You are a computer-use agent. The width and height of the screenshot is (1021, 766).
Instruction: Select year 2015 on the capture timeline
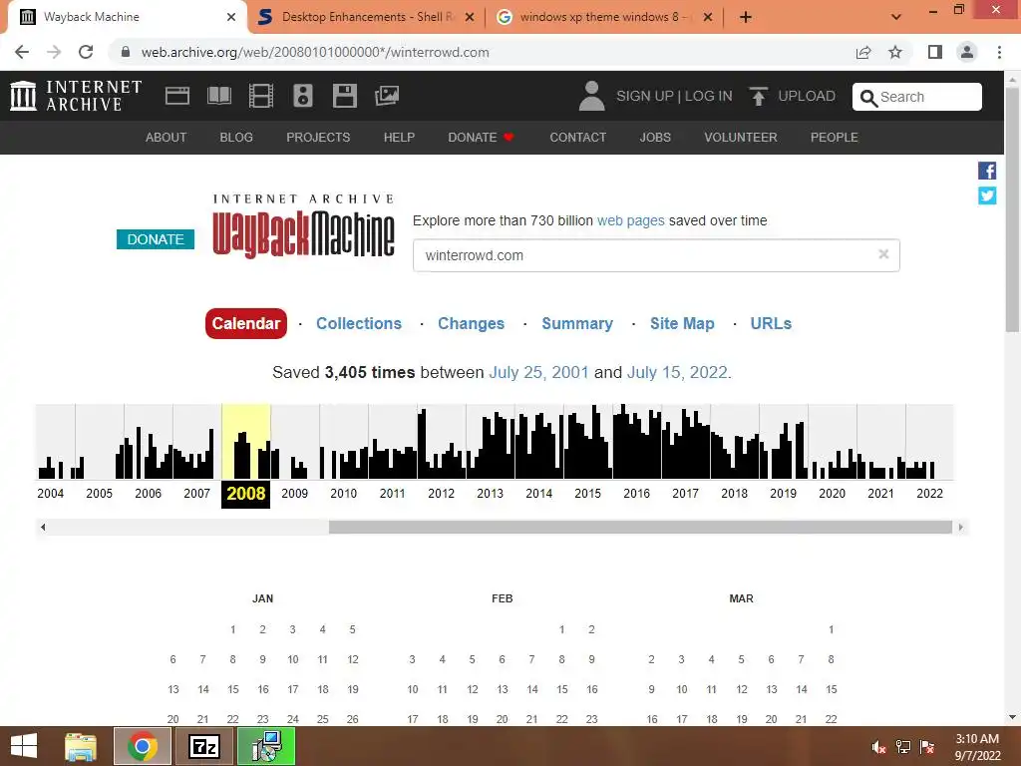point(587,493)
